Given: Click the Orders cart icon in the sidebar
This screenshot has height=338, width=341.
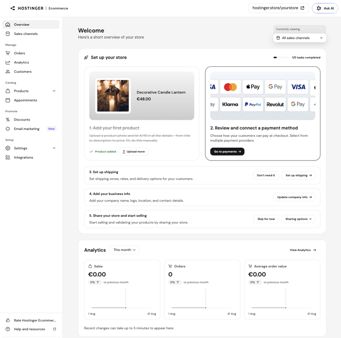Looking at the screenshot, I should tap(8, 53).
